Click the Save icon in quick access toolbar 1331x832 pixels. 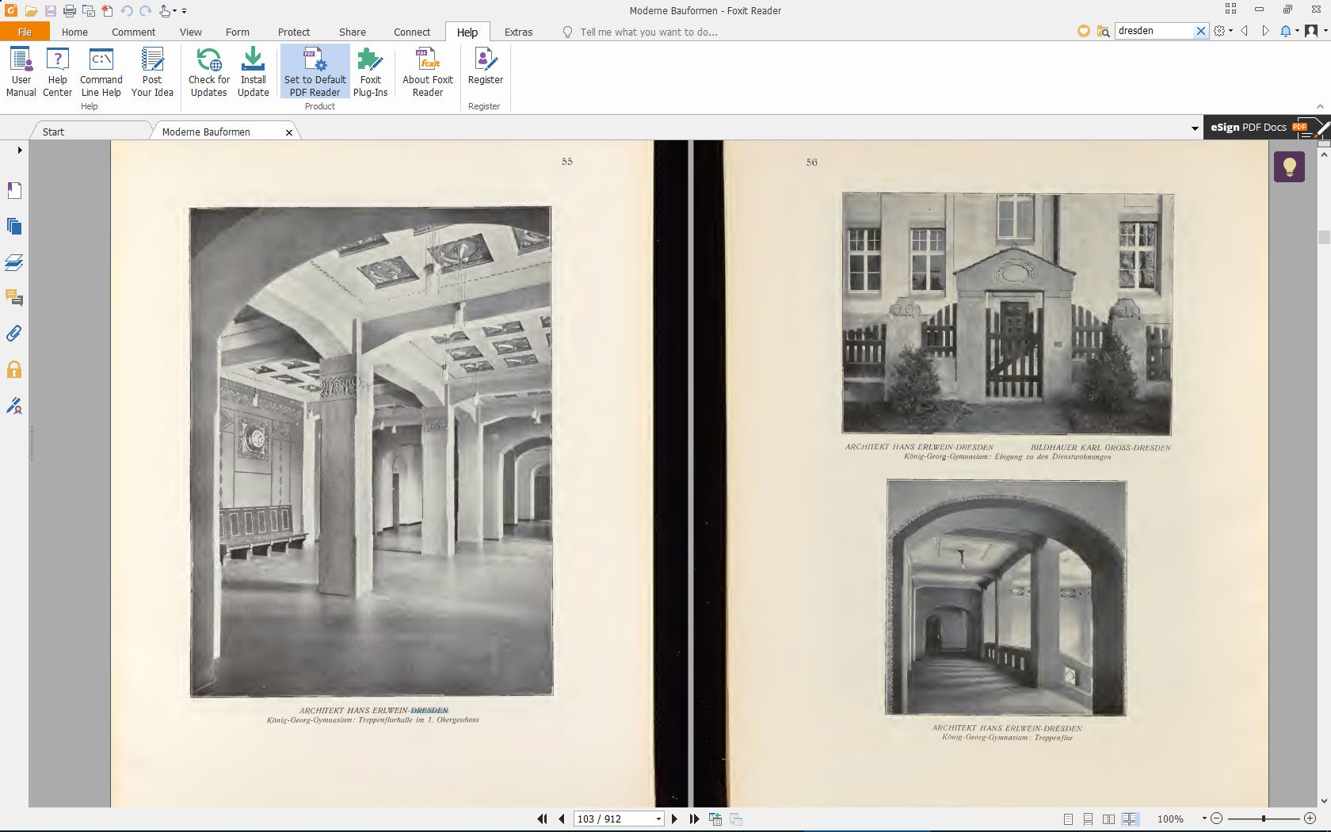(50, 11)
